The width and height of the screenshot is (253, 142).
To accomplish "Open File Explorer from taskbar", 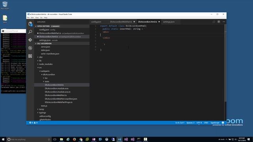I will [62, 139].
